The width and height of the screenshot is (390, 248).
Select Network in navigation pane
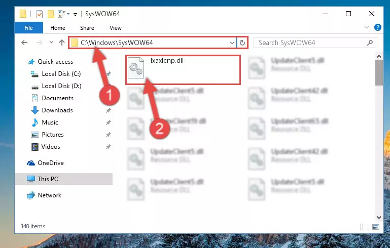50,195
